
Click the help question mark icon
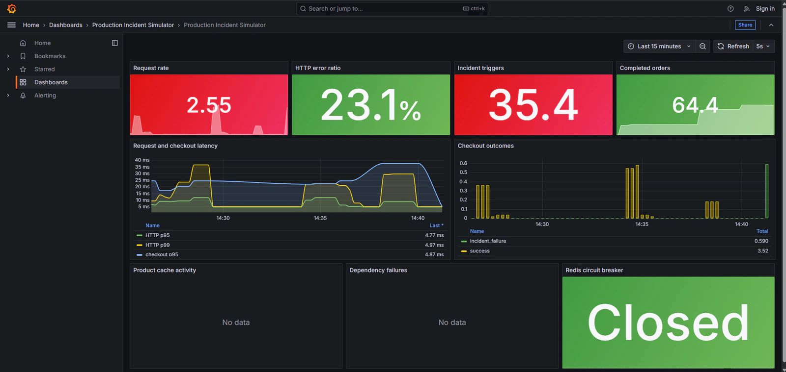pyautogui.click(x=730, y=9)
